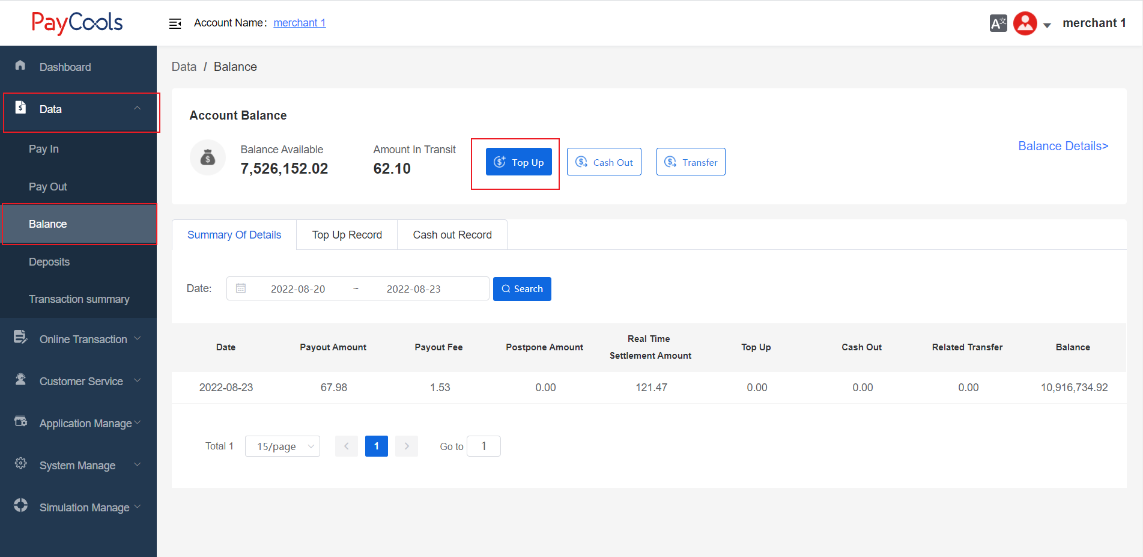Click the language translation icon

[x=998, y=23]
